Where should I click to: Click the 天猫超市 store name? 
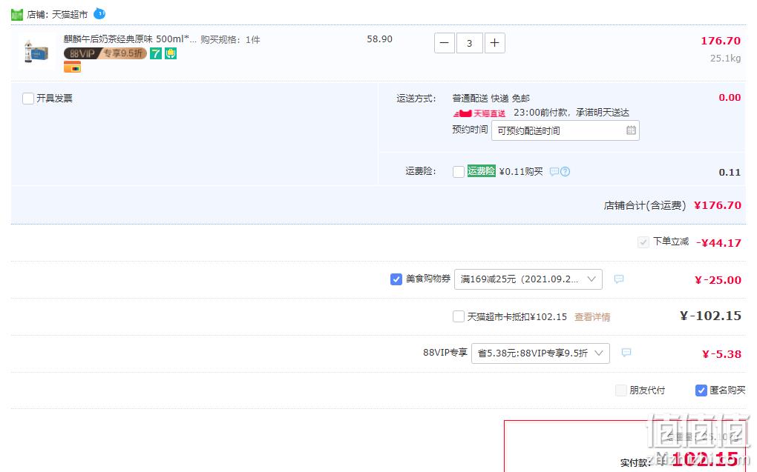point(70,15)
